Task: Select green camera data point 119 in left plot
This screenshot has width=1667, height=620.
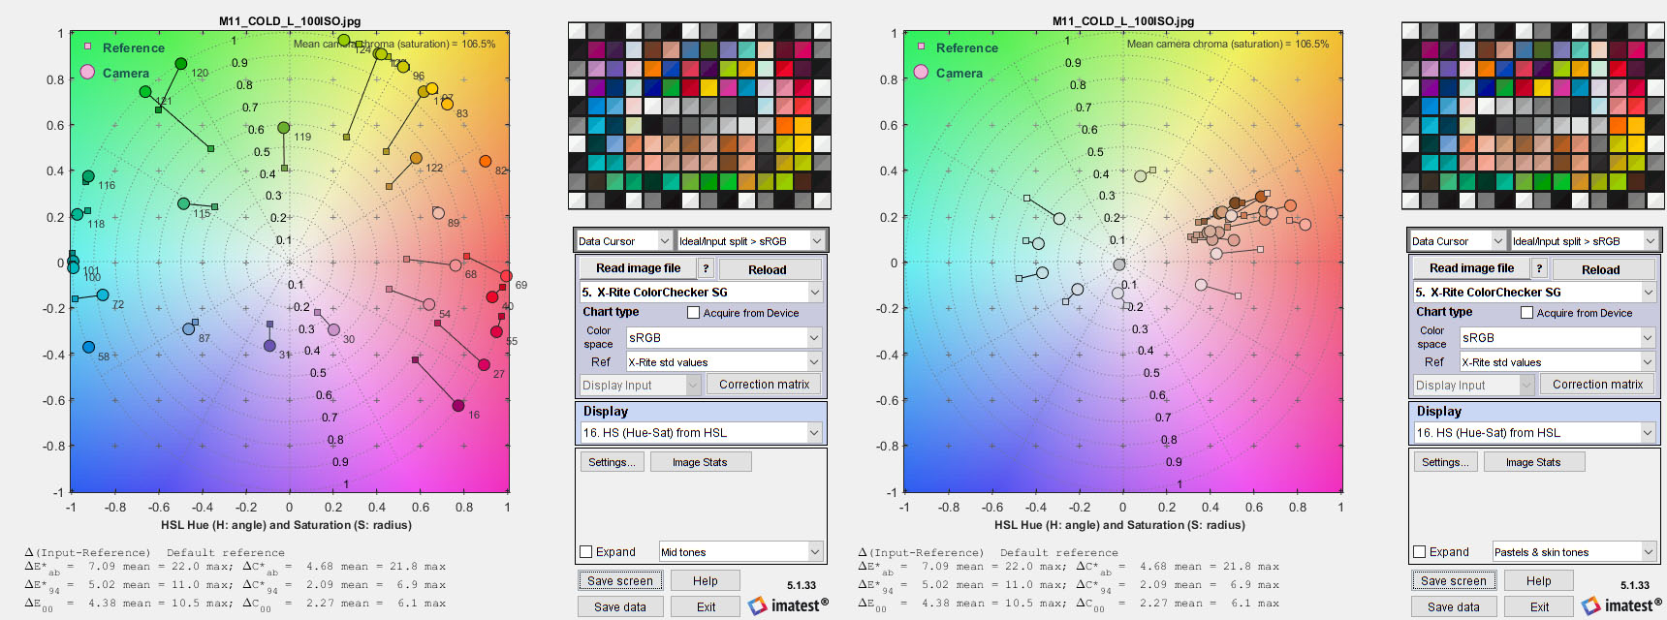Action: pos(283,128)
